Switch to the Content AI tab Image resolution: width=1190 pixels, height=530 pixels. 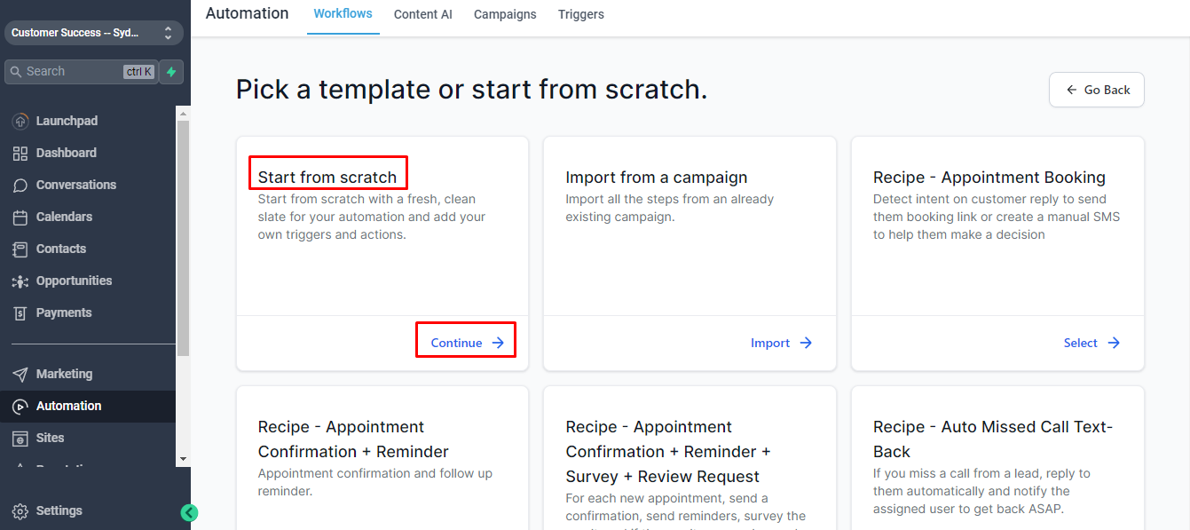[x=423, y=14]
